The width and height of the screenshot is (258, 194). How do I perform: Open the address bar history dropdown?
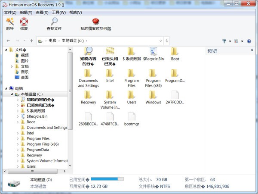(160, 41)
